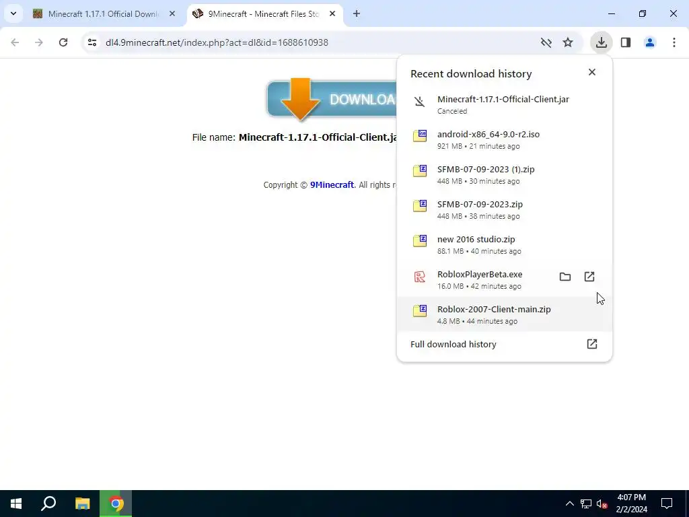Go forward to next page
689x517 pixels.
point(39,42)
